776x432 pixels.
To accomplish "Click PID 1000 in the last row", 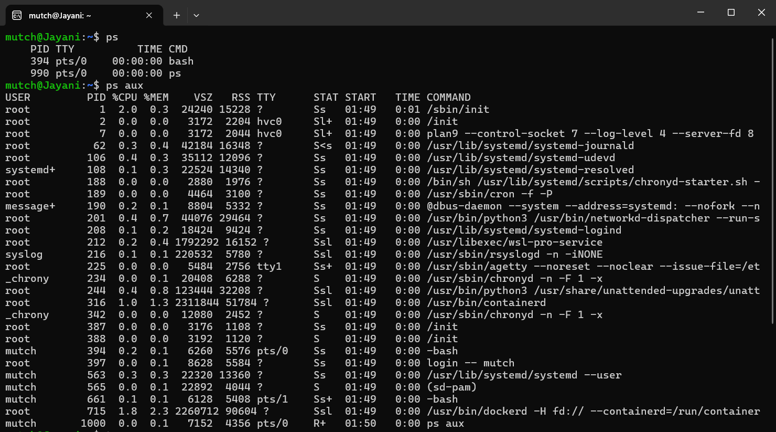I will tap(93, 424).
